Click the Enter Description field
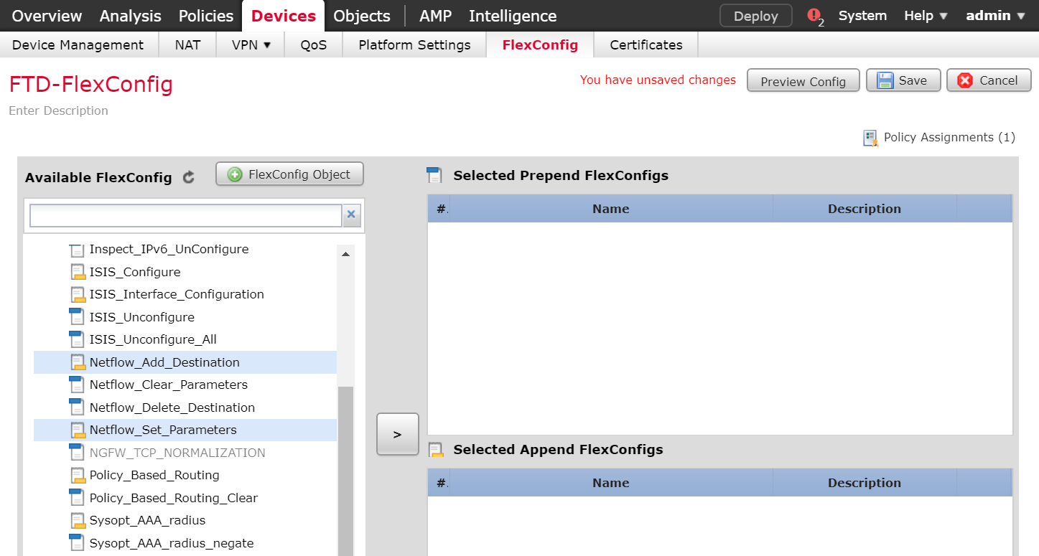Screen dimensions: 1039x556 click(59, 110)
